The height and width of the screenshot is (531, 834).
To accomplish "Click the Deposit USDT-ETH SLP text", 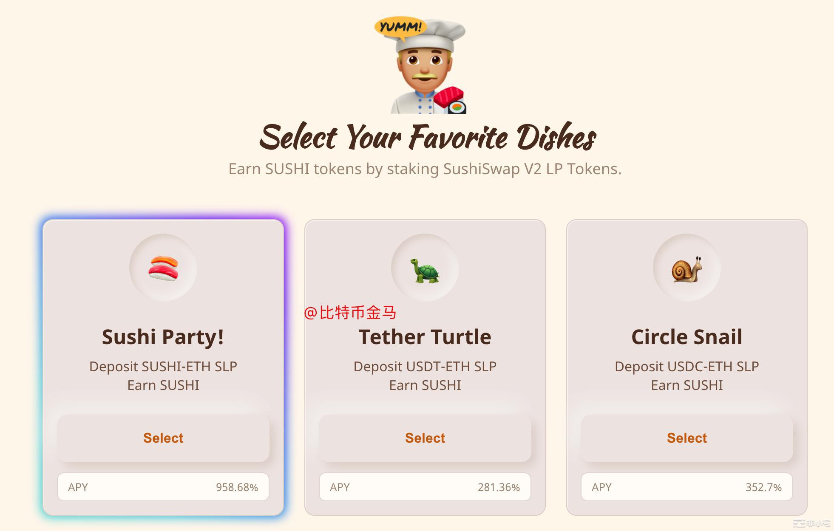I will [x=425, y=366].
